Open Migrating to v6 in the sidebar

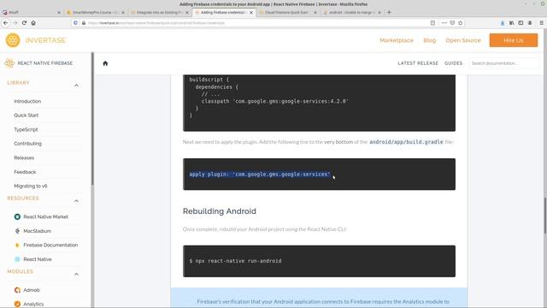[31, 187]
